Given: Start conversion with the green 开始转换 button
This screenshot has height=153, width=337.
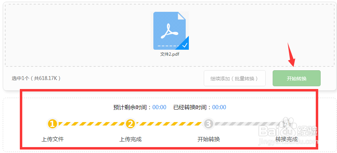Looking at the screenshot, I should (297, 79).
